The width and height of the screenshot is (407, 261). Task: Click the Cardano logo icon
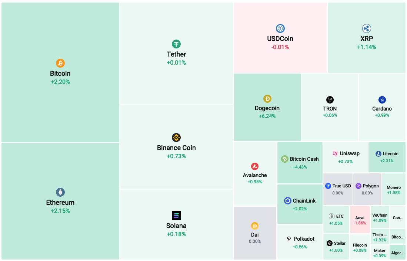(382, 100)
